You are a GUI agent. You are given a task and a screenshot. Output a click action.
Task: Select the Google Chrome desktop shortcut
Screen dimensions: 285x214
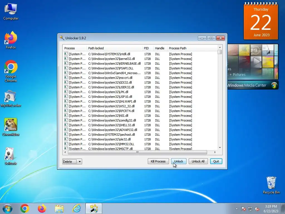tap(11, 71)
